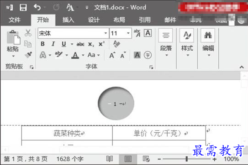
Task: Click the word count 1628 个字
Action: point(70,159)
